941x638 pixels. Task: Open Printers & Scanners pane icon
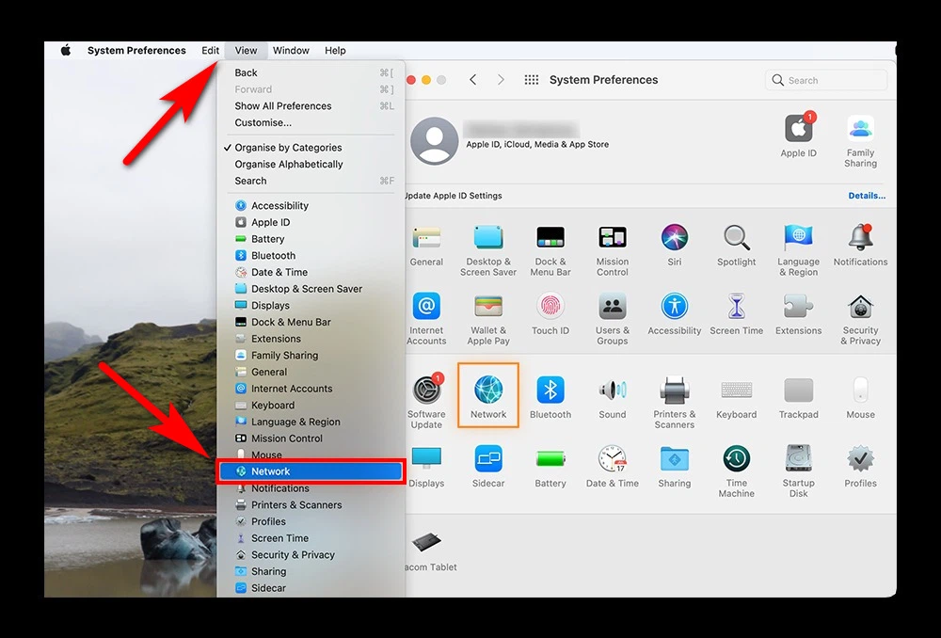click(674, 391)
